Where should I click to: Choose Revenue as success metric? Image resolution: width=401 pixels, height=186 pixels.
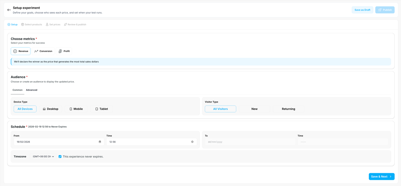coord(21,51)
